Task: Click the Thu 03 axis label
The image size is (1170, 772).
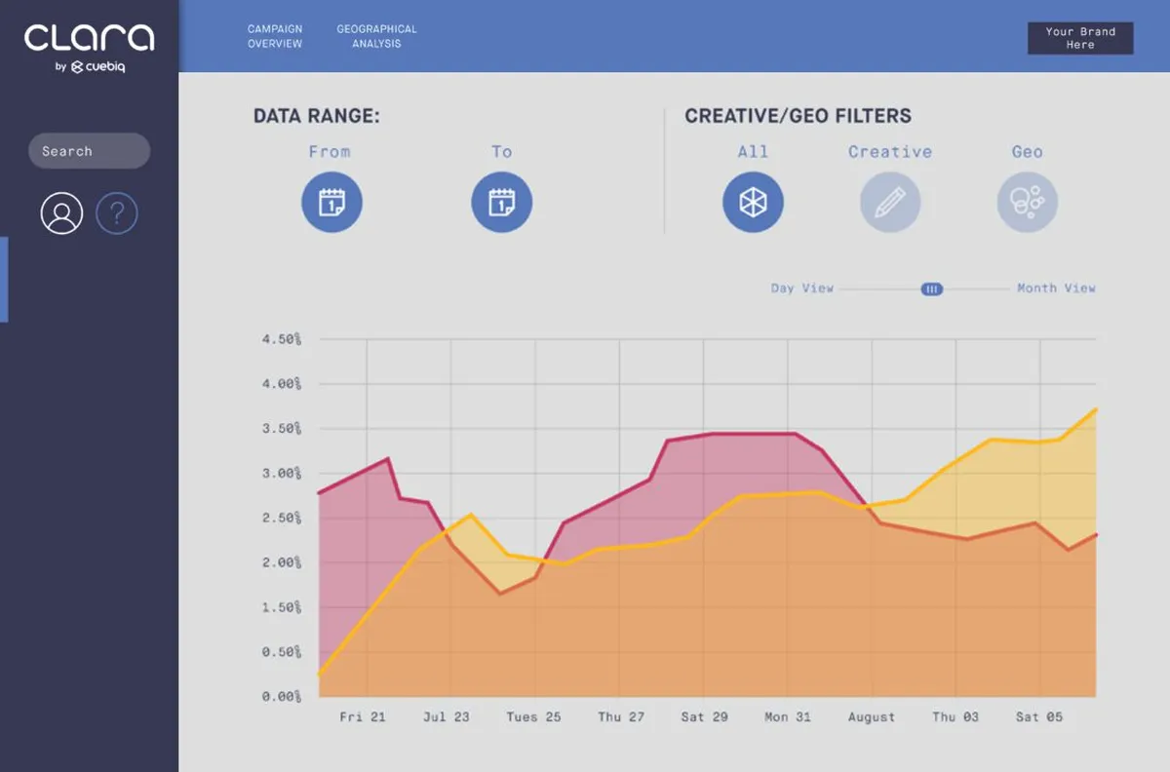Action: pos(955,716)
